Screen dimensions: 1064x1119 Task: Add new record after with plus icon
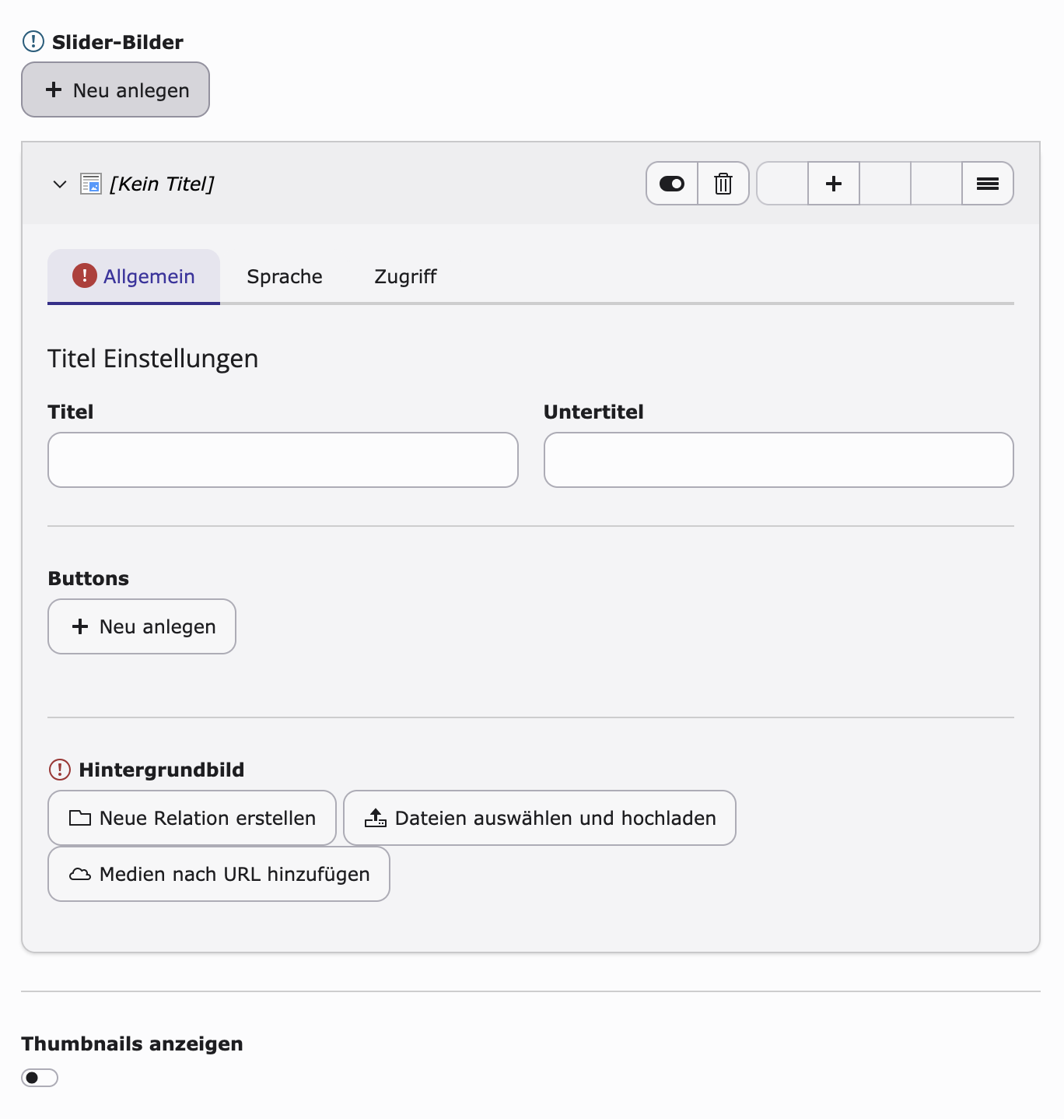pyautogui.click(x=834, y=184)
